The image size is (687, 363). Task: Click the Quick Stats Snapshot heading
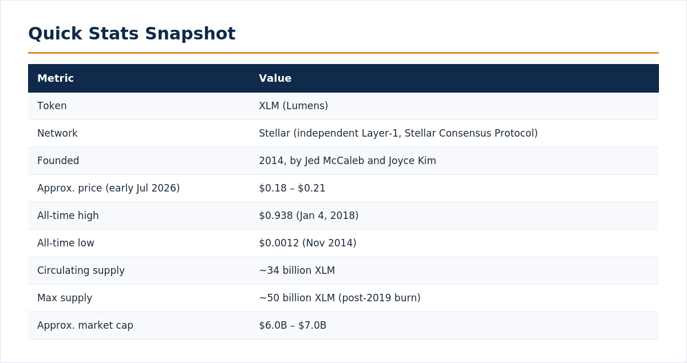coord(132,34)
